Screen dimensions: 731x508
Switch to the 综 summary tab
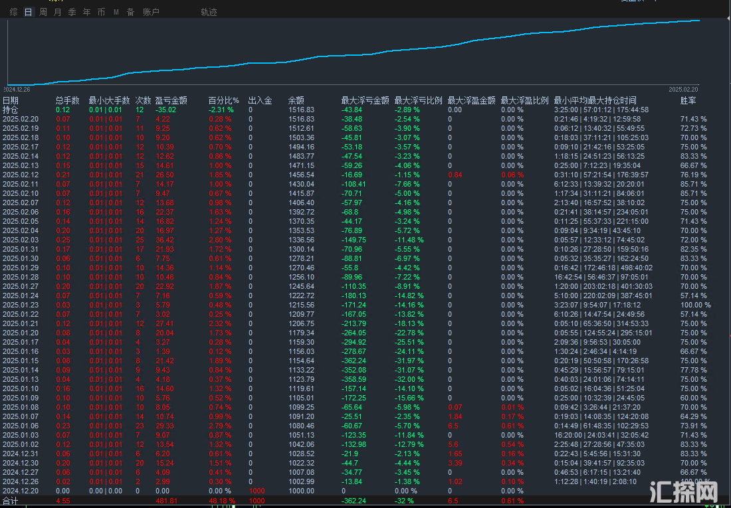tap(14, 12)
